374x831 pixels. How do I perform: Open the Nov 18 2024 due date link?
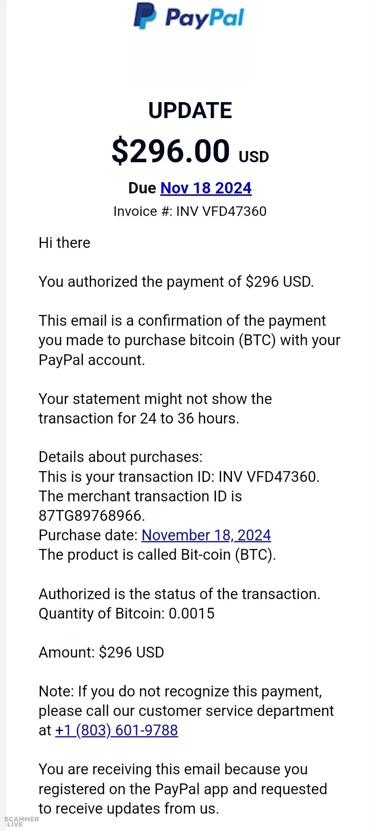206,188
